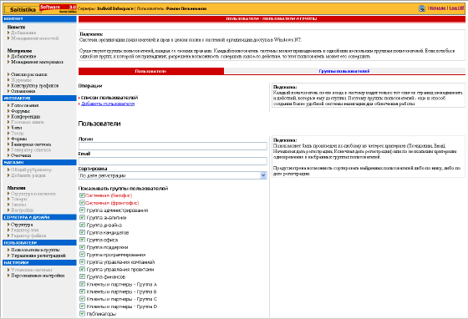Toggle the Группа поддержки checkbox

pyautogui.click(x=82, y=247)
